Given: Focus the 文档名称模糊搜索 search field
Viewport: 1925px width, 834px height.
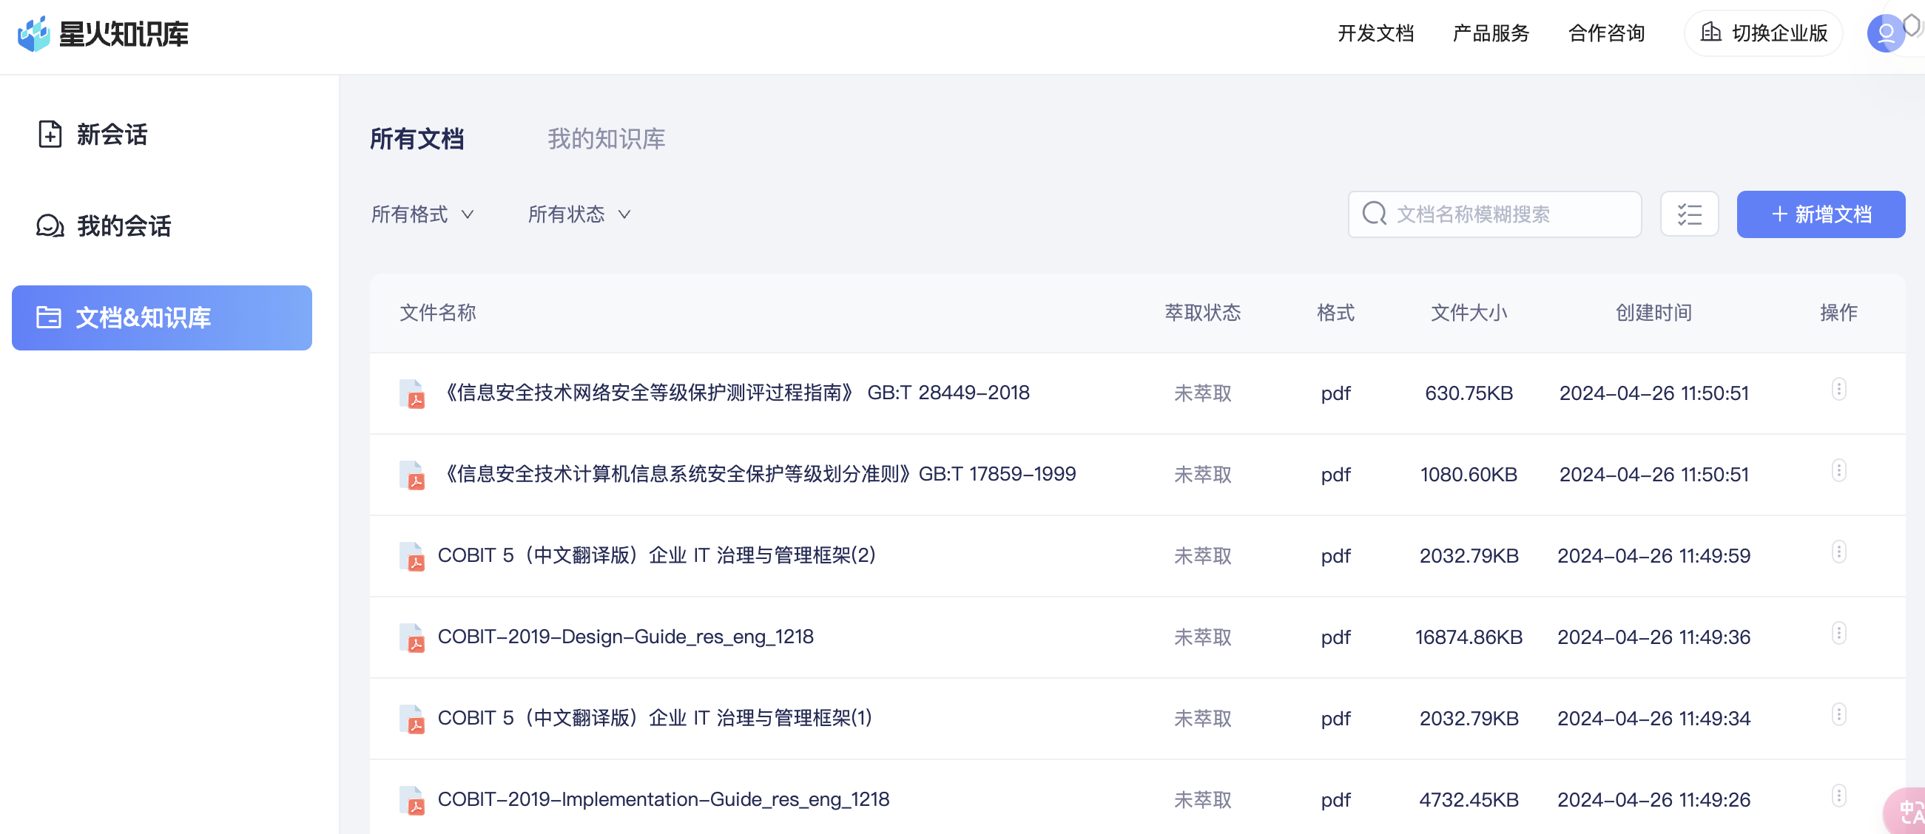Looking at the screenshot, I should [x=1494, y=214].
